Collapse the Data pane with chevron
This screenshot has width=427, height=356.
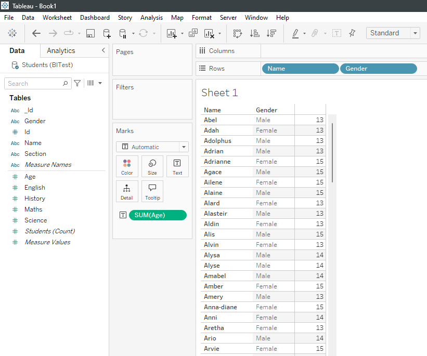[x=103, y=50]
